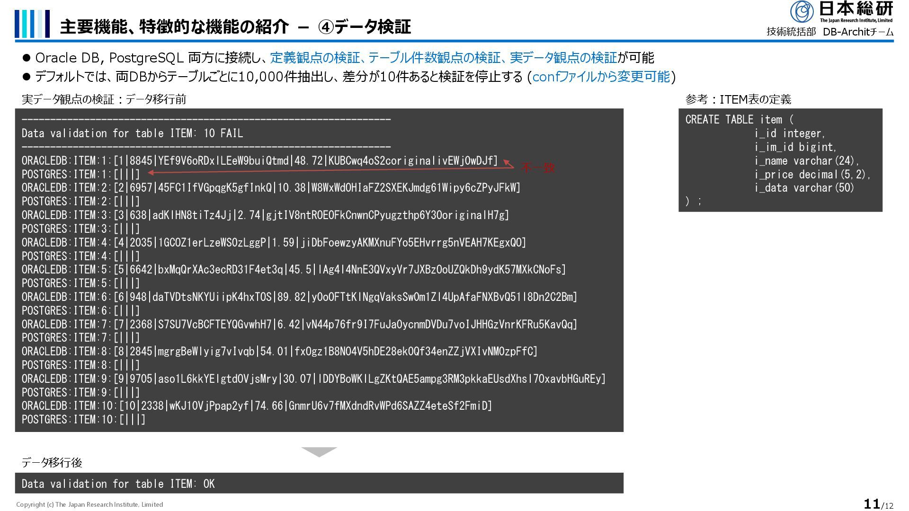
Task: Click the 'Data validation for table ITEM: 10 FAIL' line
Action: pyautogui.click(x=133, y=133)
